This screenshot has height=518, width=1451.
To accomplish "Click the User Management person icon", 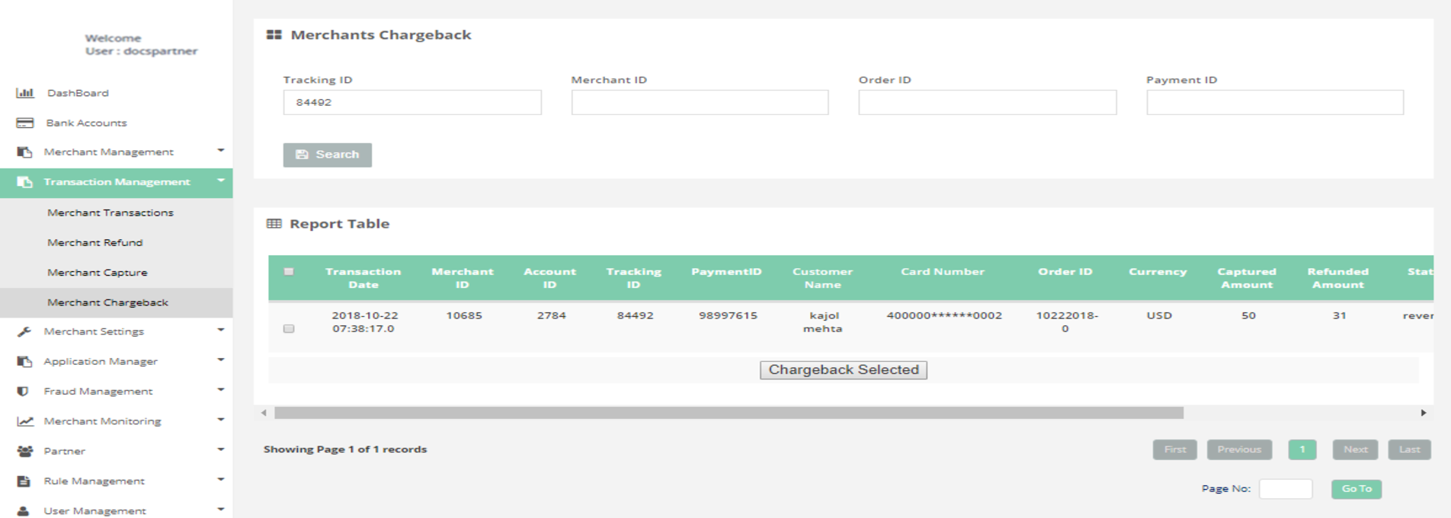I will (x=24, y=510).
